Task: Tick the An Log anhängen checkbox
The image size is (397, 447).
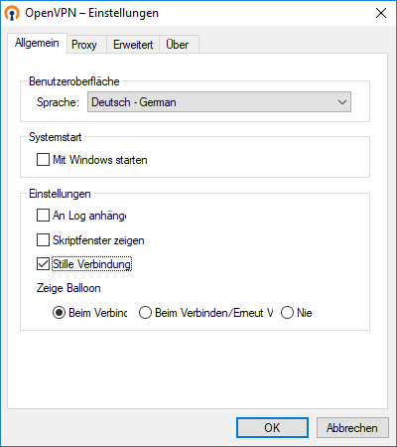Action: (43, 216)
